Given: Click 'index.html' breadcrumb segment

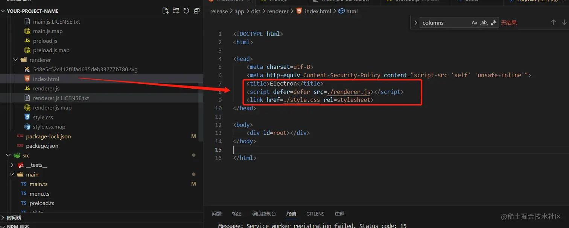Looking at the screenshot, I should pyautogui.click(x=318, y=11).
